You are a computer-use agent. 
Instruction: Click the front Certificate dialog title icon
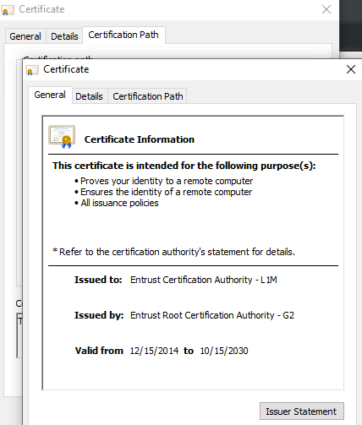click(x=32, y=70)
